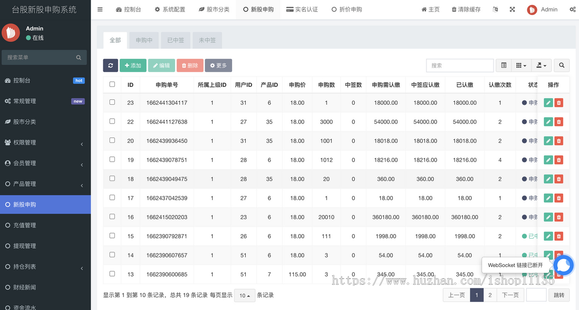Check the box for row ID 17
Viewport: 579px width, 310px height.
112,197
